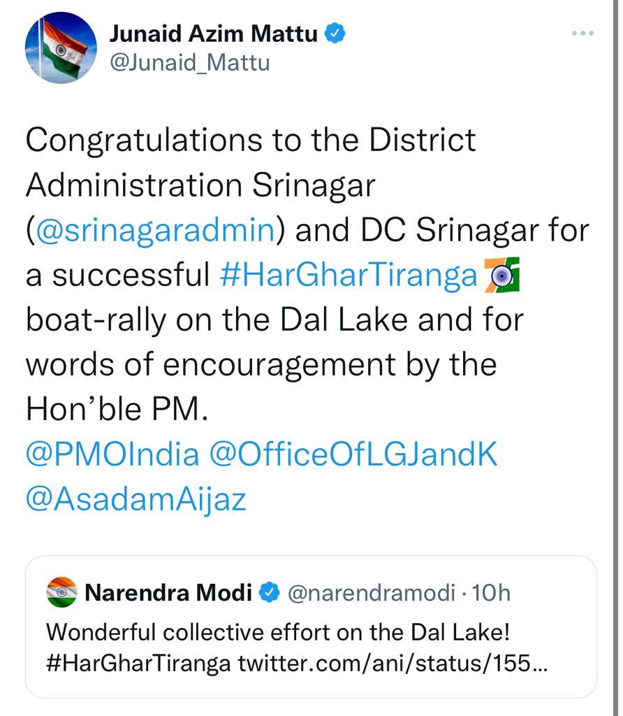This screenshot has width=623, height=716.
Task: Visit the @PMOIndia mention
Action: coord(112,454)
